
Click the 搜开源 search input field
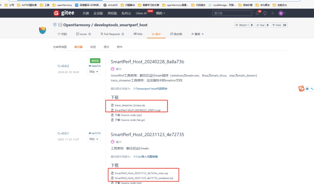(232, 13)
